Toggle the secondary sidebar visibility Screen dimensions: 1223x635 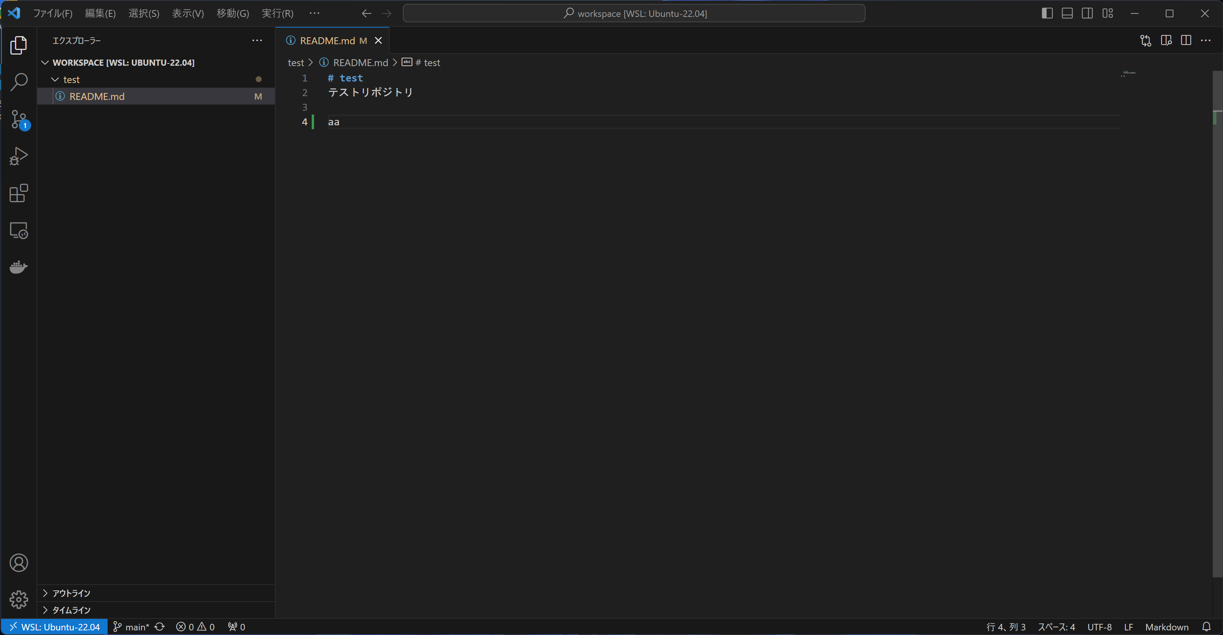[1087, 13]
